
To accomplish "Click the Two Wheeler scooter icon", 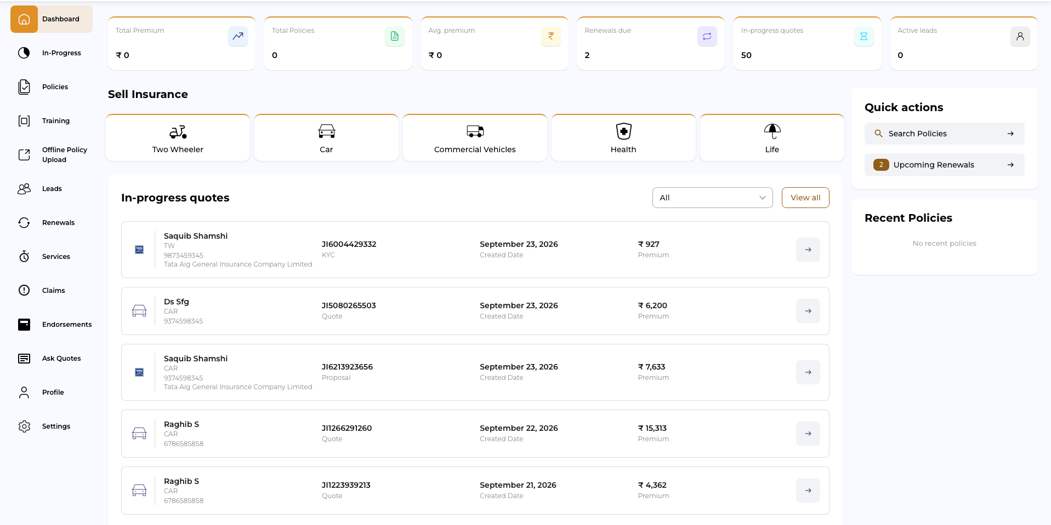I will coord(178,131).
